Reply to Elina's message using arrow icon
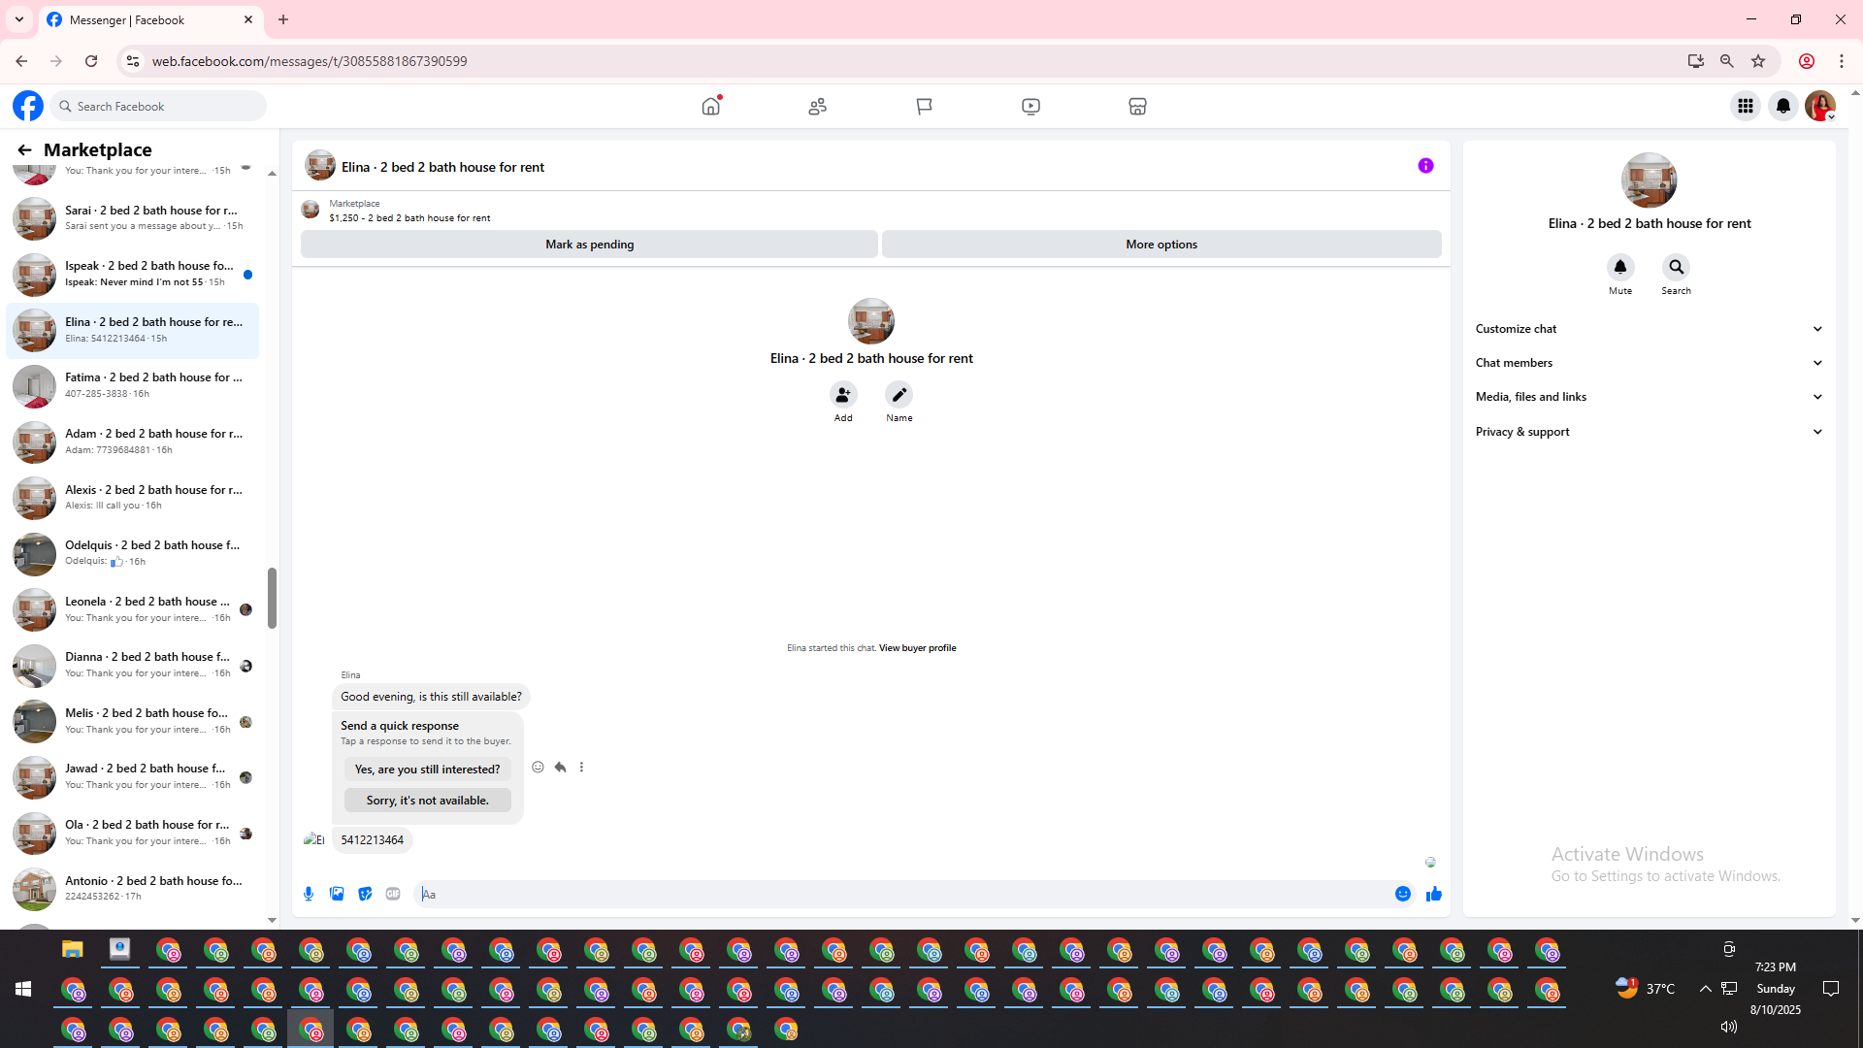 560,767
